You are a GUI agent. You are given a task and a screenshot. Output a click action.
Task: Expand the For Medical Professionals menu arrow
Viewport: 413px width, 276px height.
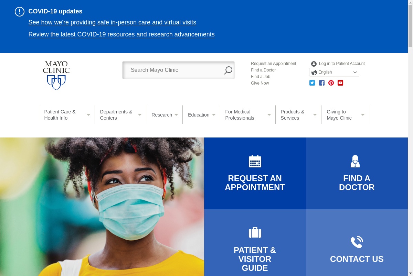click(269, 115)
